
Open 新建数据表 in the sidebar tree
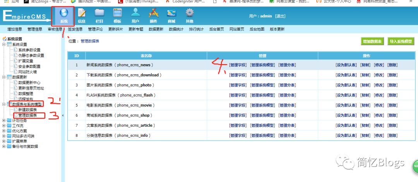pos(27,110)
